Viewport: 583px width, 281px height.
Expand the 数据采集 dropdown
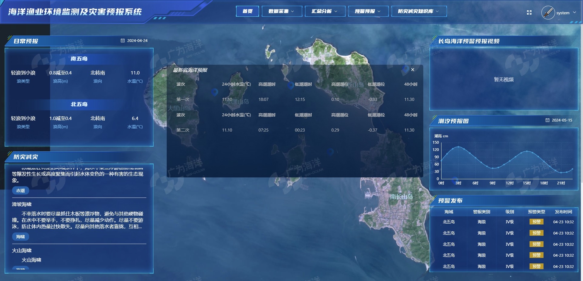coord(282,11)
